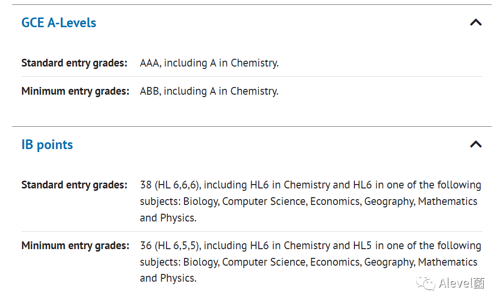Click the divider line below AAA grades row

(252, 76)
